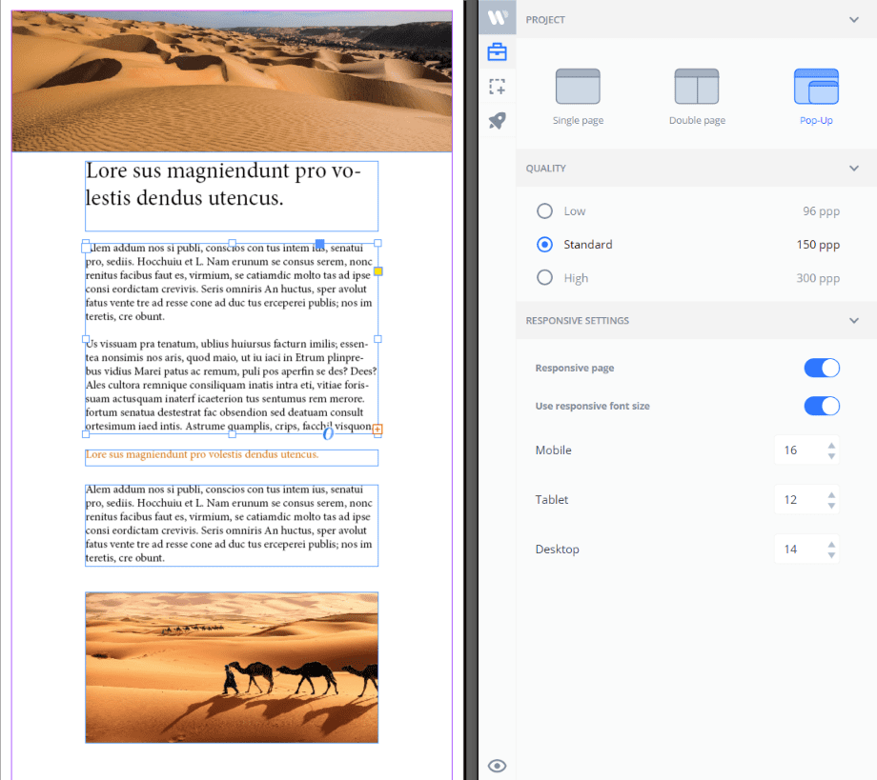Select the orange subtitle text frame
The height and width of the screenshot is (780, 877).
tap(232, 457)
